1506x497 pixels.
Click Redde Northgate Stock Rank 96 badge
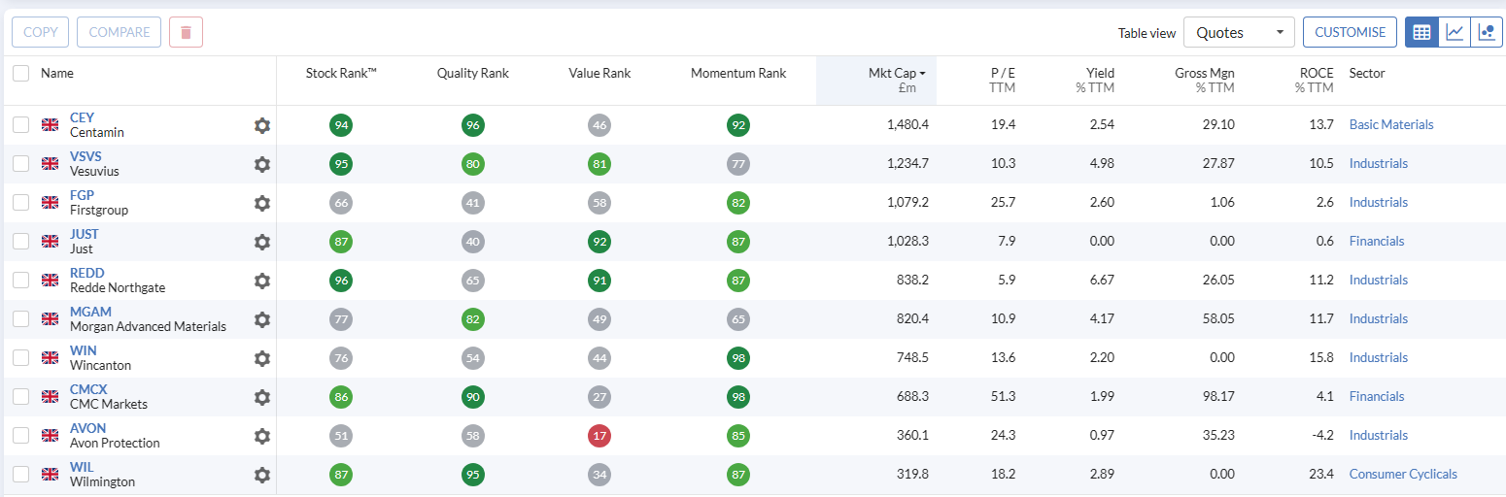341,281
